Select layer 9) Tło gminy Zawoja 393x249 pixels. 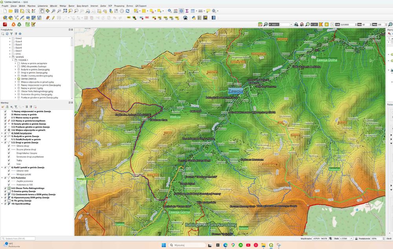coord(21,201)
